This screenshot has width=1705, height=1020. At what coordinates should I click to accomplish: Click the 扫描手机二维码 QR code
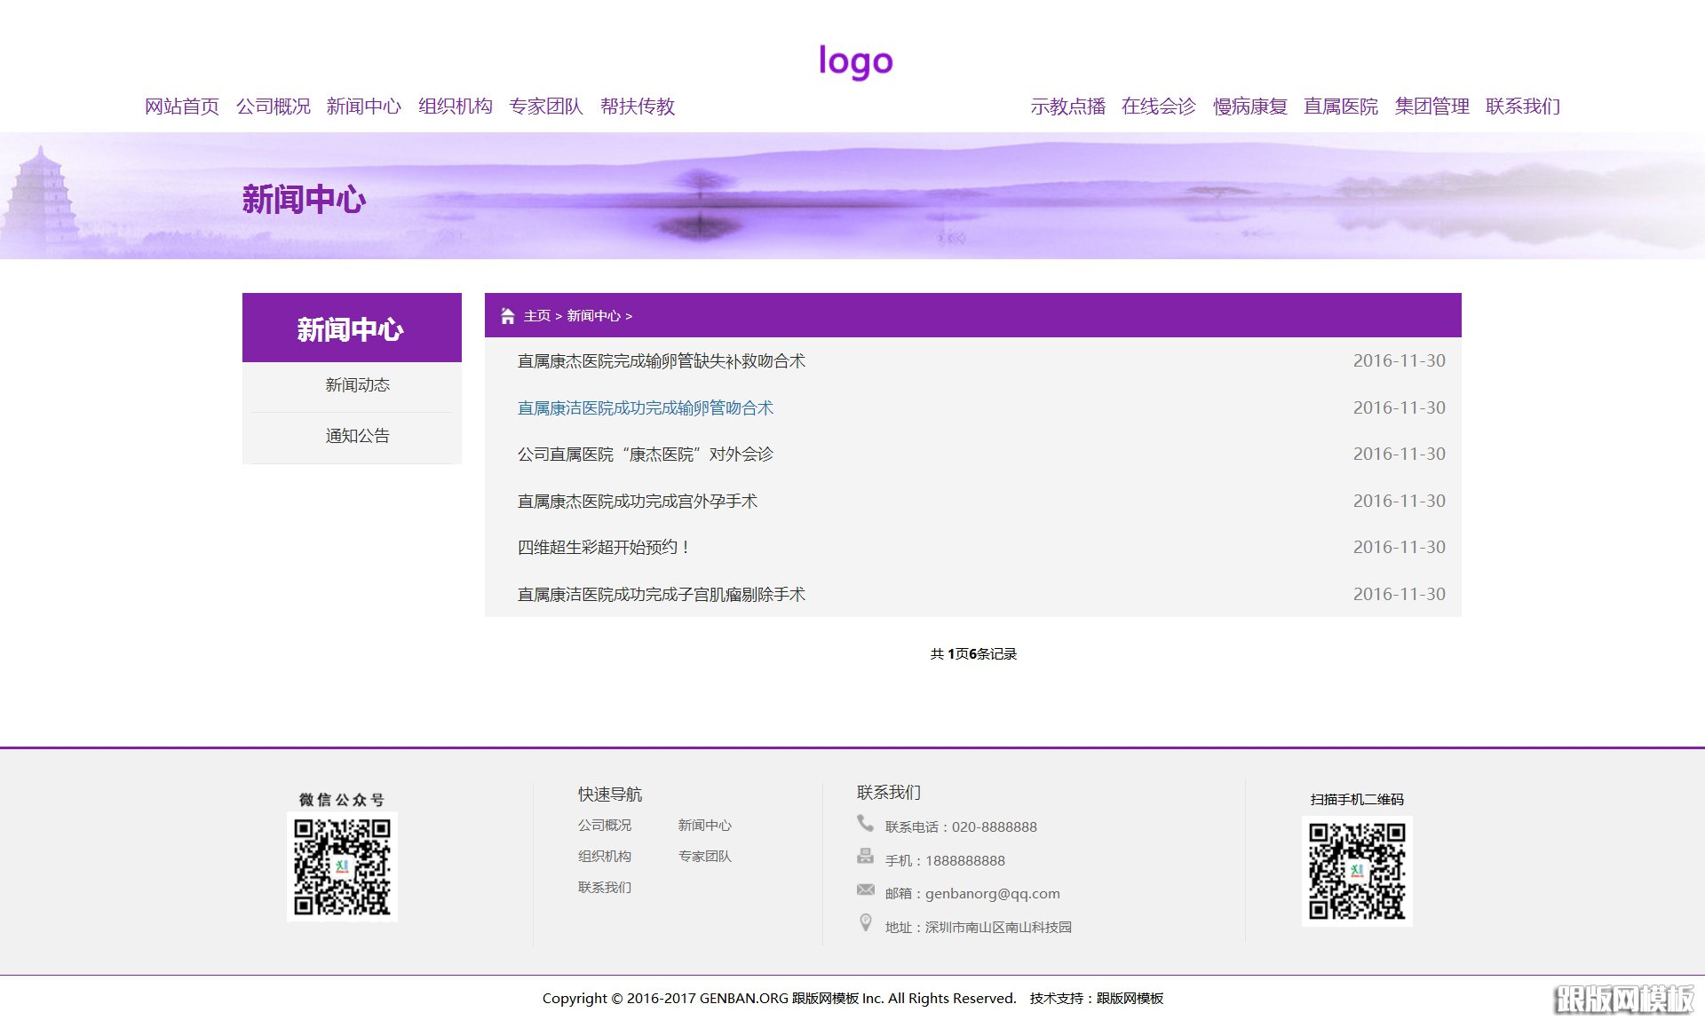pyautogui.click(x=1358, y=872)
